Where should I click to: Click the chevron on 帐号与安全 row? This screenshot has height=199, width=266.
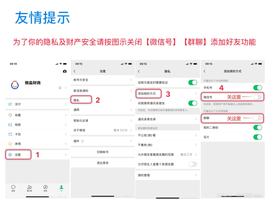131,80
